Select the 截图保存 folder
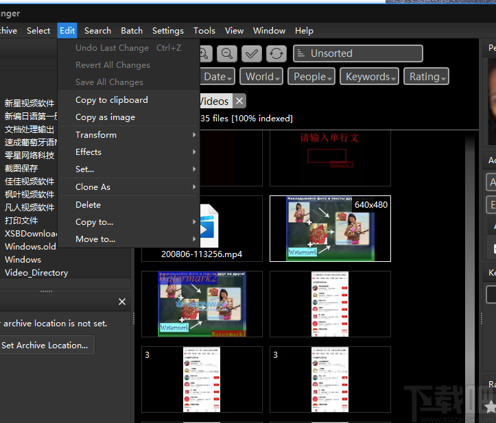 coord(21,168)
